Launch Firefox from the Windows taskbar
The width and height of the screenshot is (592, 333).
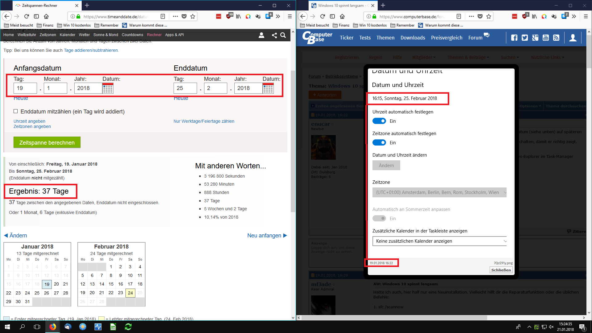coord(53,327)
